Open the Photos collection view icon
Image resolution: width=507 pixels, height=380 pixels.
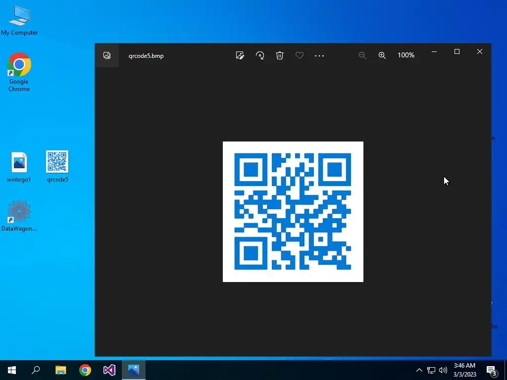(107, 55)
